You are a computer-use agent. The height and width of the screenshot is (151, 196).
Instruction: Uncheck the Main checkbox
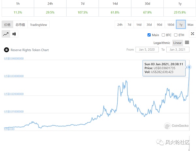tap(149, 35)
